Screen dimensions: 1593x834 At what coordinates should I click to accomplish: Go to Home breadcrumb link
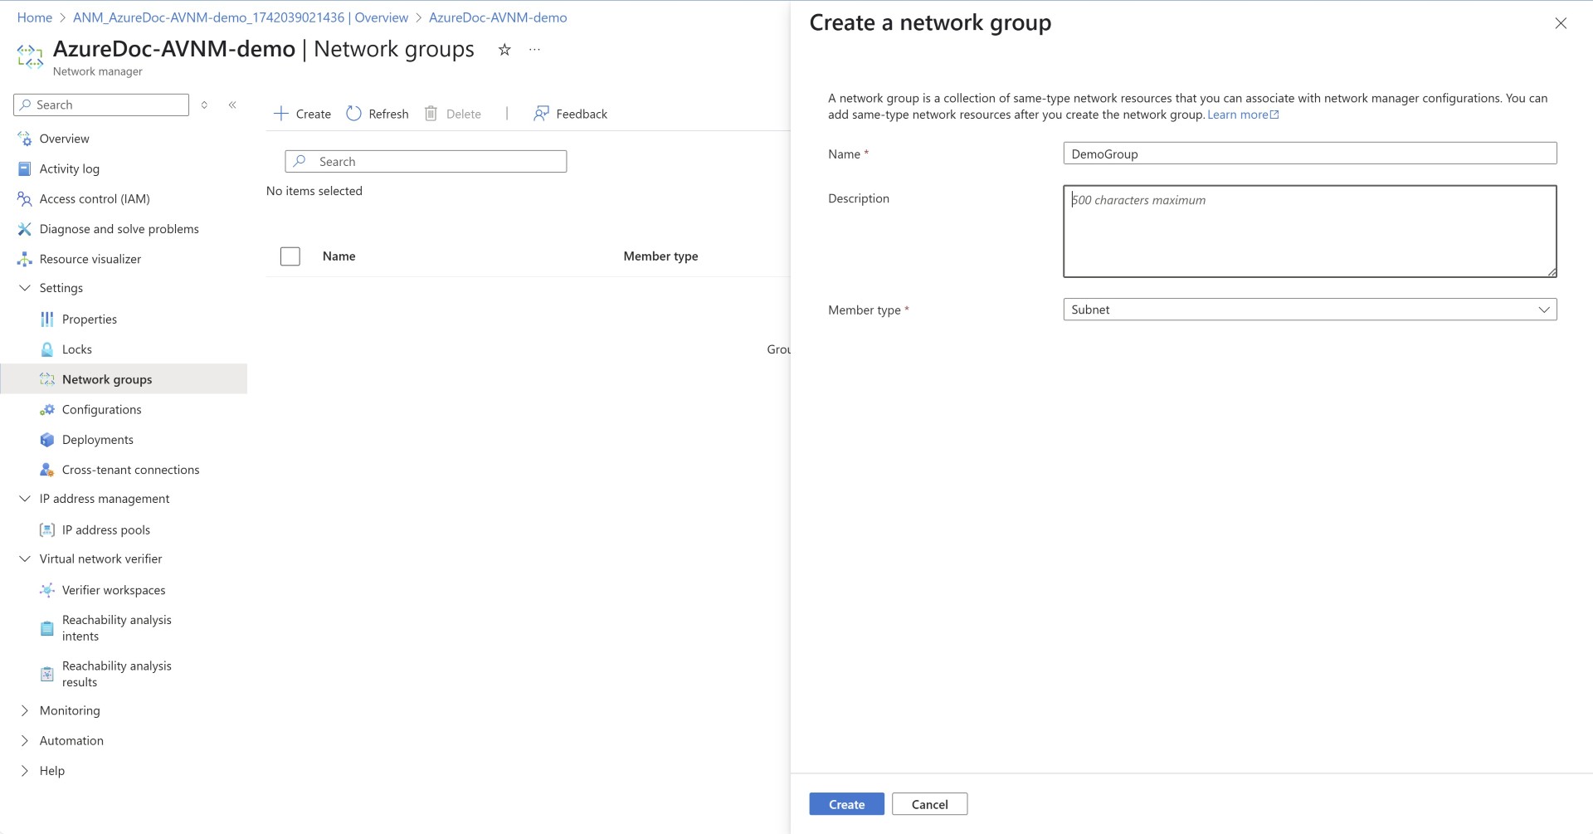(35, 17)
